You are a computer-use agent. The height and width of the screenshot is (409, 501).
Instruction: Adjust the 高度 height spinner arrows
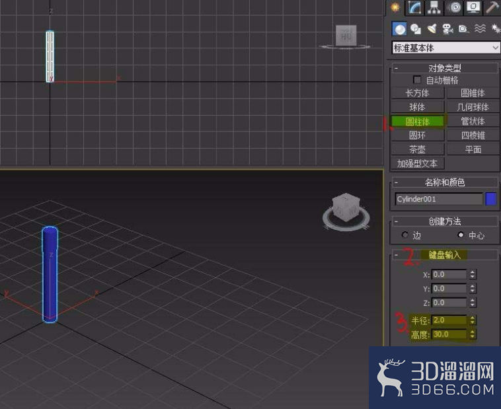pyautogui.click(x=472, y=334)
